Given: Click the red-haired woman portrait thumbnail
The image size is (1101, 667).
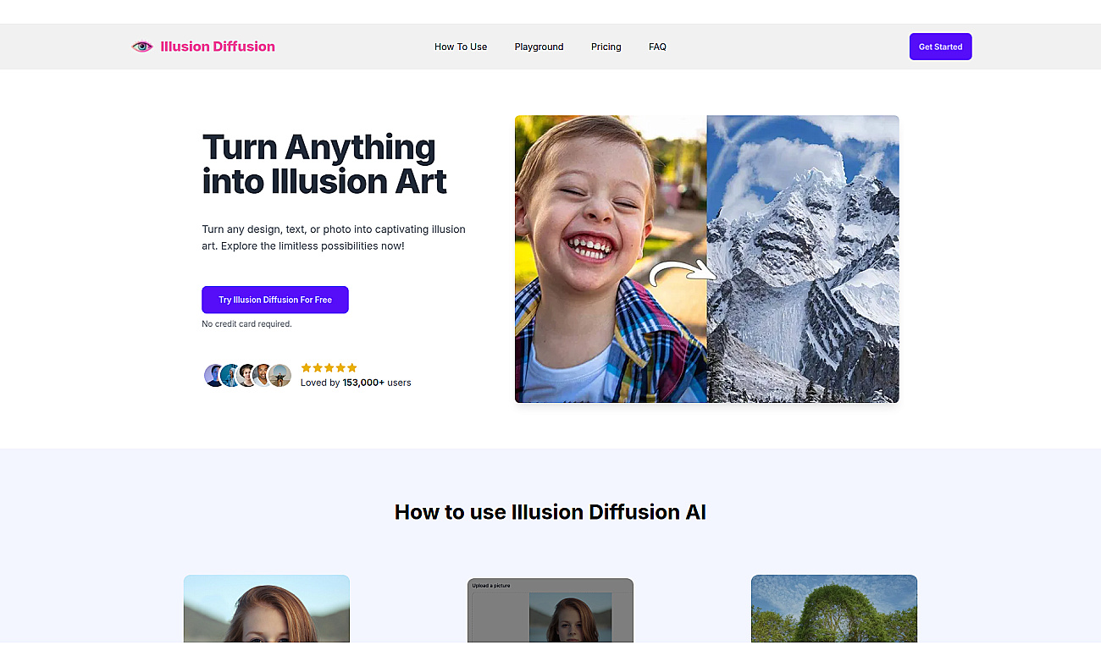Looking at the screenshot, I should coord(267,609).
